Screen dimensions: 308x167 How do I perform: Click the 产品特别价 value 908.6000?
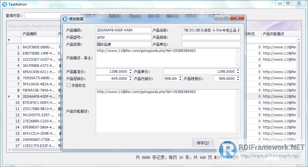[227, 79]
